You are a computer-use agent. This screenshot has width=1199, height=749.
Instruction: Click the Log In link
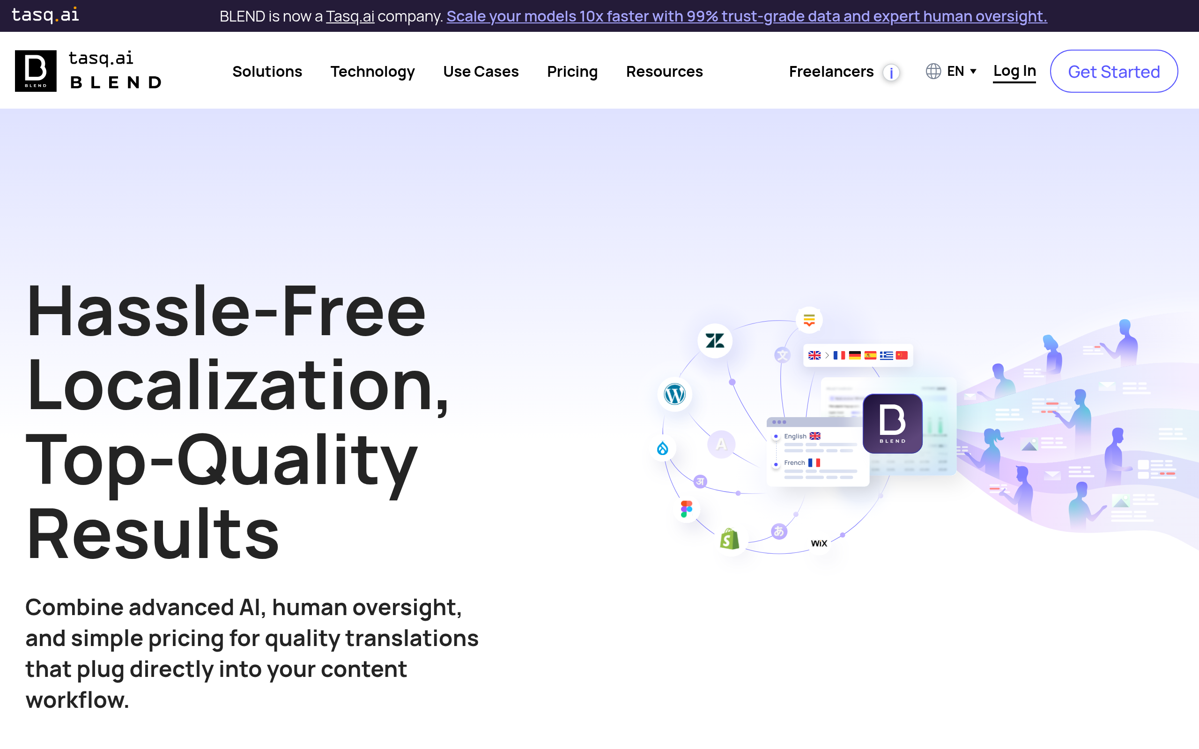[1014, 71]
